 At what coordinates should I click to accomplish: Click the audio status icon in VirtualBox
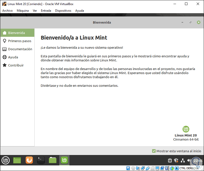pyautogui.click(x=138, y=168)
